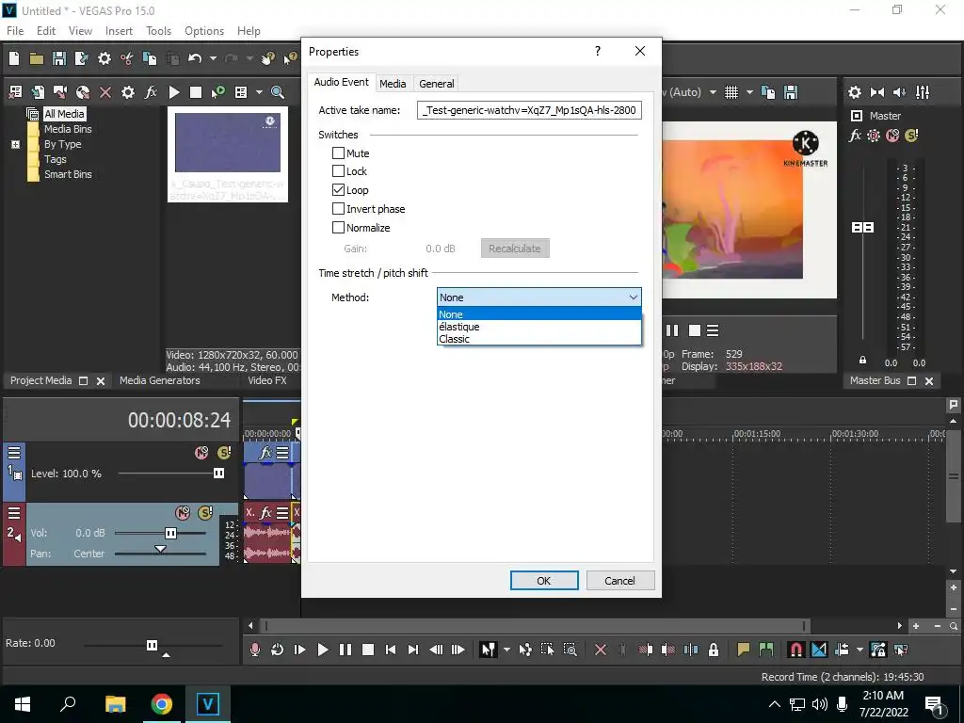Start media preview in Project Media toolbar
The width and height of the screenshot is (964, 723).
click(174, 92)
